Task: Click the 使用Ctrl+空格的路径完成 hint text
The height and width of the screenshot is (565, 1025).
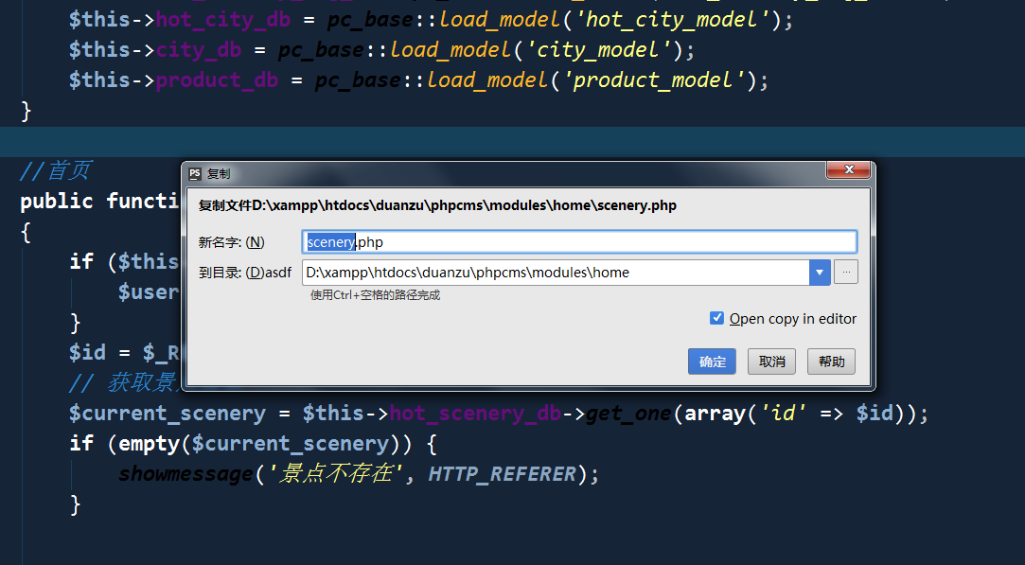Action: pyautogui.click(x=375, y=295)
